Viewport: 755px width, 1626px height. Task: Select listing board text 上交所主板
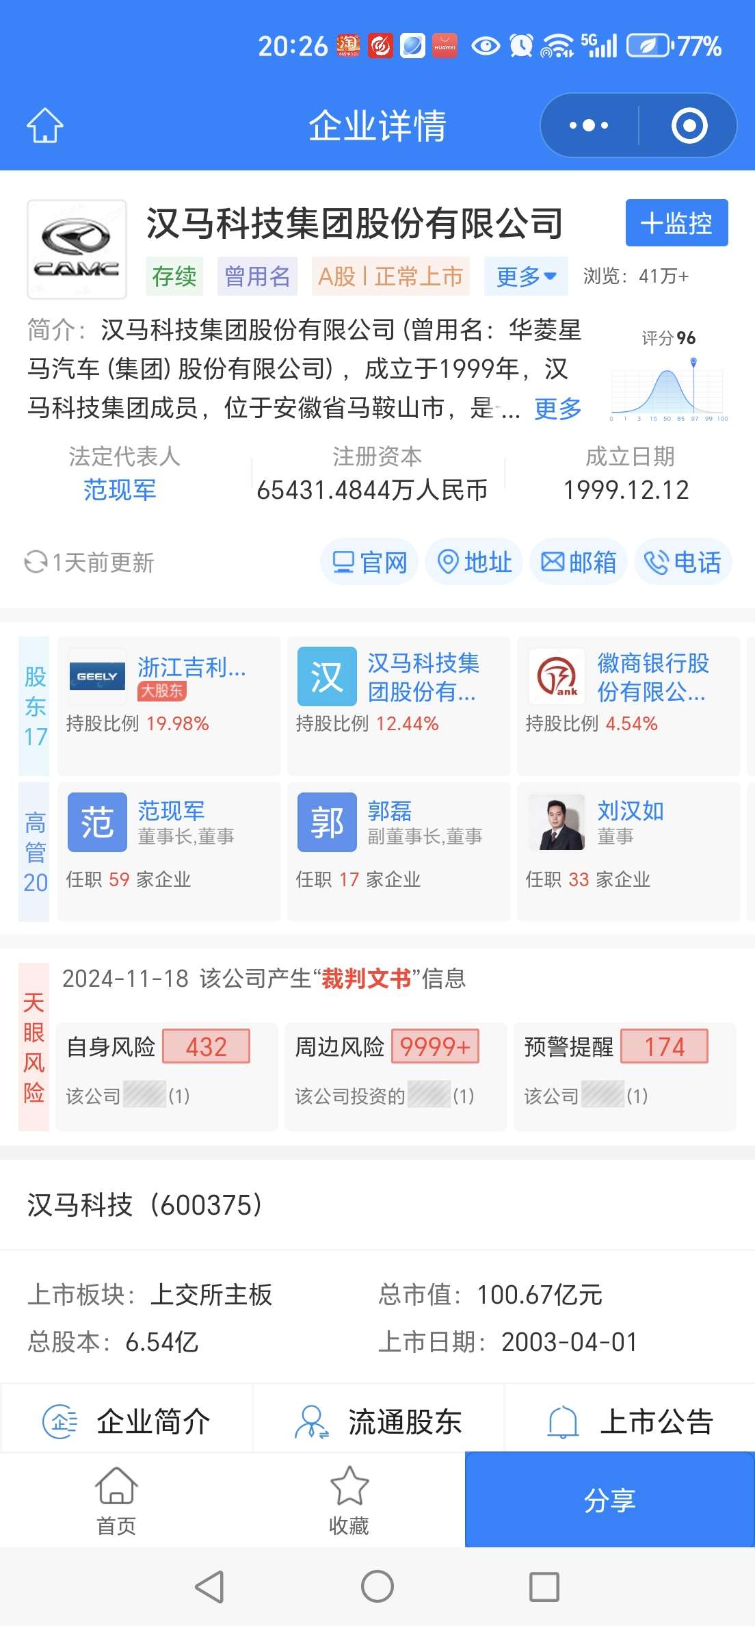click(x=211, y=1295)
